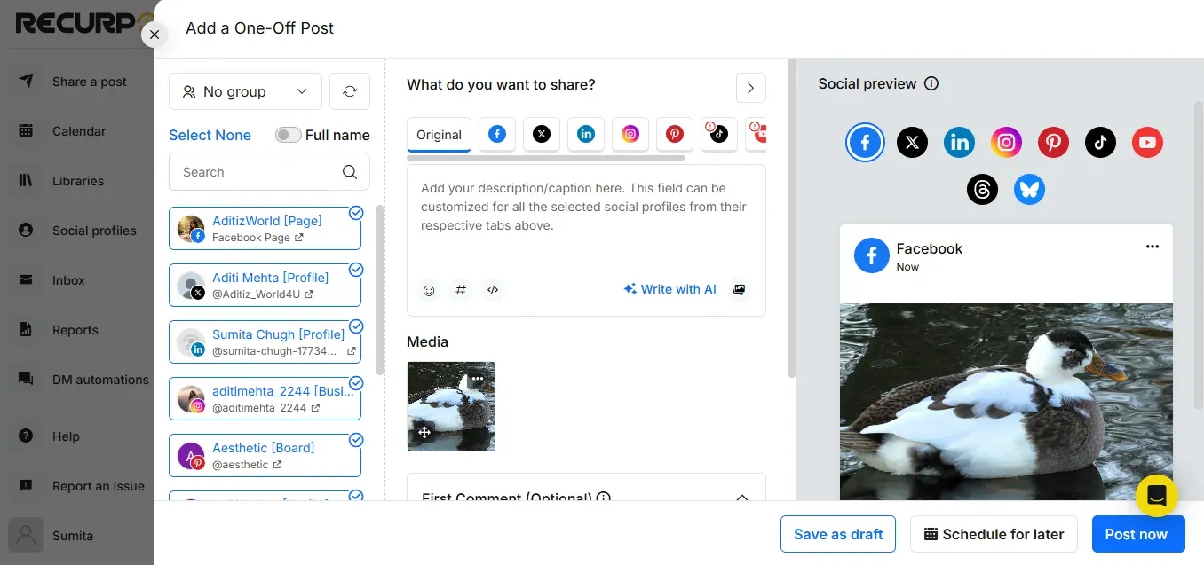Open the No group dropdown
Image resolution: width=1204 pixels, height=565 pixels.
245,91
